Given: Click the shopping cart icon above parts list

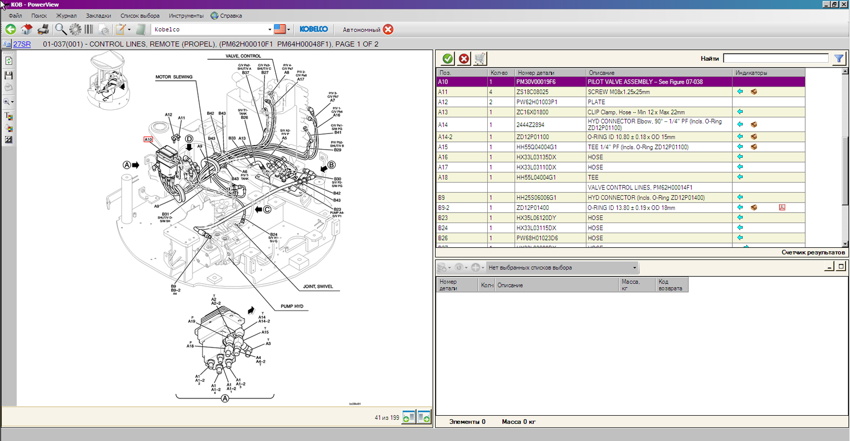Looking at the screenshot, I should (x=480, y=59).
